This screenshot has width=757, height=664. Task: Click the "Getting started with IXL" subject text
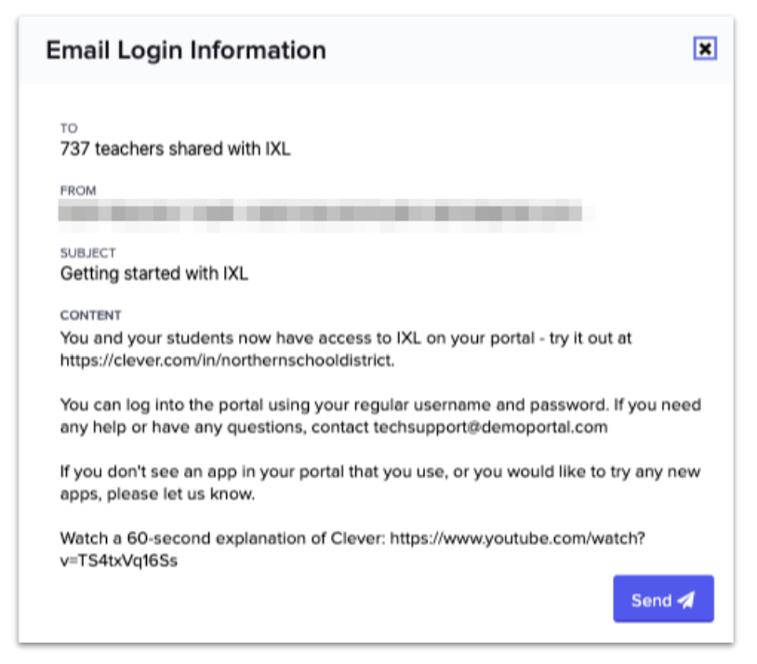[154, 273]
